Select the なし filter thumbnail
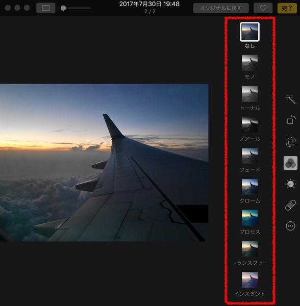Viewport: 300px width, 306px height. click(x=249, y=32)
